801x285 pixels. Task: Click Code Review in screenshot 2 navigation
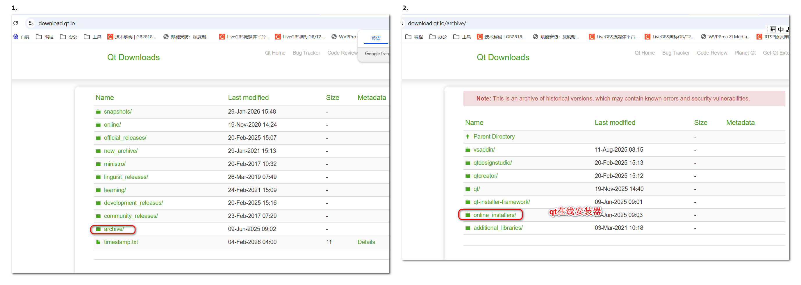tap(712, 53)
